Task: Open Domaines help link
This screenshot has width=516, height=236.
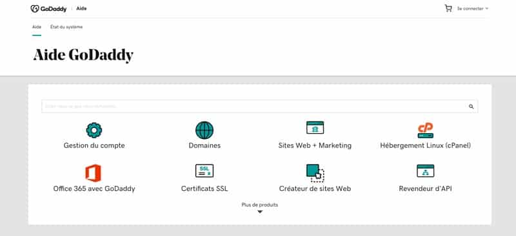Action: click(x=204, y=145)
